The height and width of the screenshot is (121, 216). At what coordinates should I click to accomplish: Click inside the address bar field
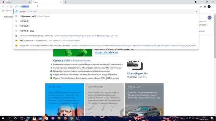(x=106, y=7)
